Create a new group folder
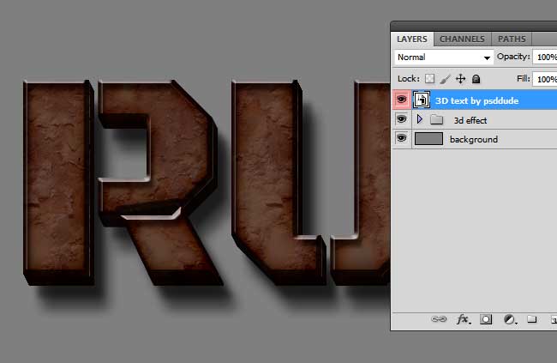Image resolution: width=557 pixels, height=363 pixels. coord(531,319)
